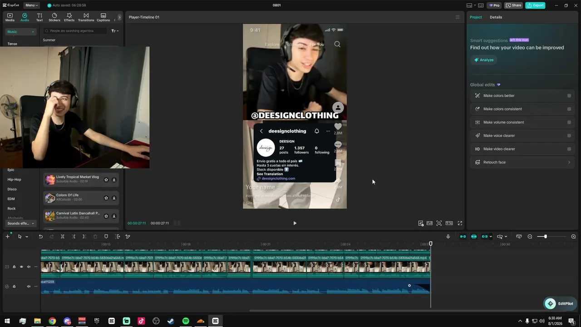Viewport: 581px width, 327px height.
Task: Toggle clip linkage
Action: (485, 236)
